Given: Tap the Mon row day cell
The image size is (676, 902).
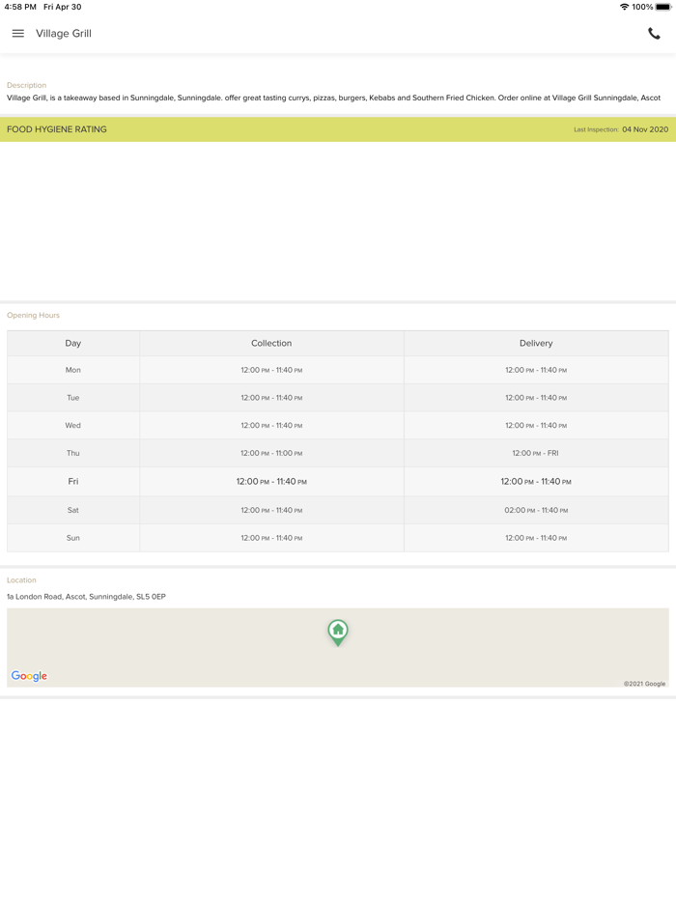Looking at the screenshot, I should pyautogui.click(x=73, y=370).
